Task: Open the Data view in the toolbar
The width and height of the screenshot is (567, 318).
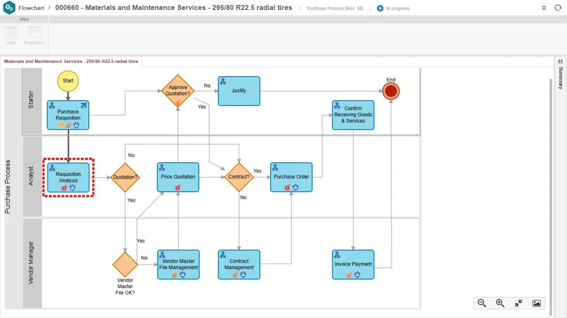Action: (x=11, y=35)
